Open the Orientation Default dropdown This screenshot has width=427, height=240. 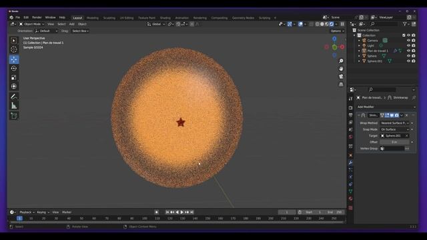pyautogui.click(x=46, y=31)
